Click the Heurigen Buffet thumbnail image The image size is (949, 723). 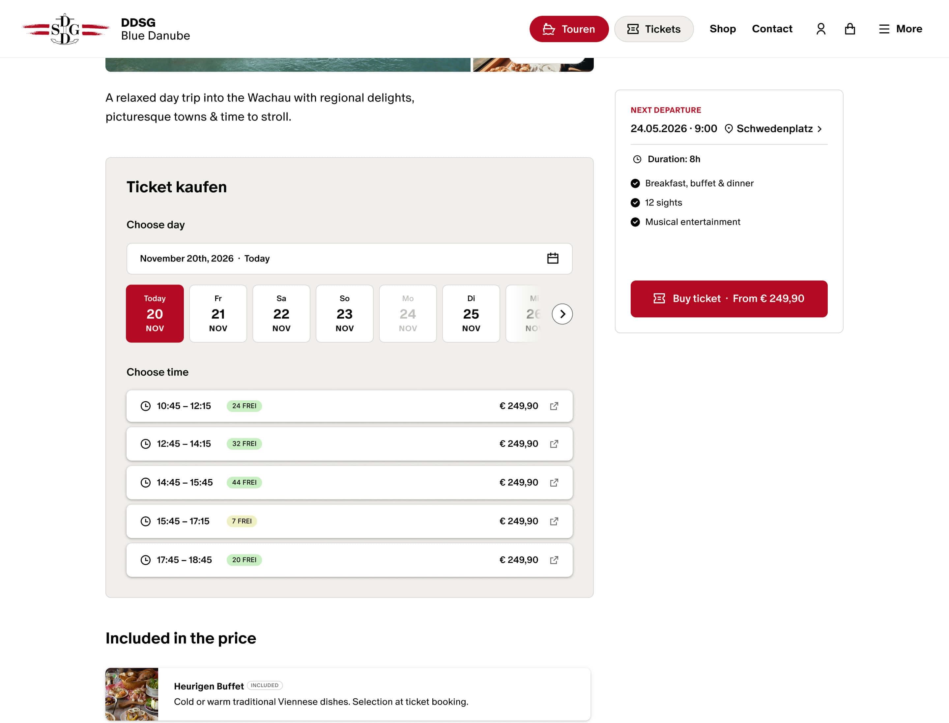coord(132,694)
